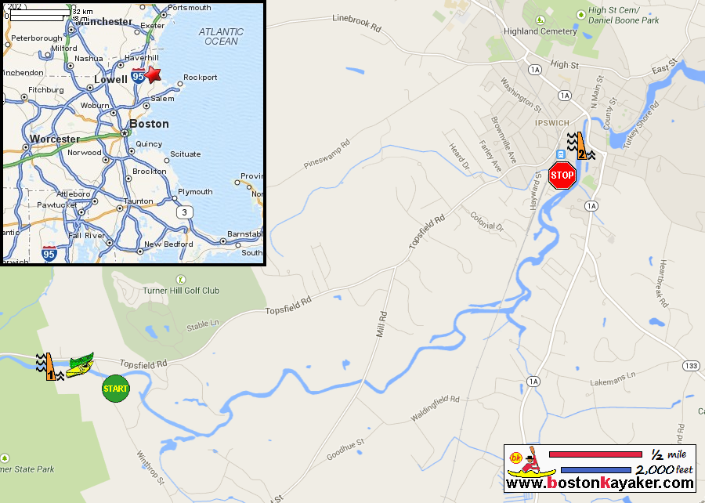The image size is (705, 503).
Task: Click the Boston label on inset map
Action: click(x=150, y=124)
